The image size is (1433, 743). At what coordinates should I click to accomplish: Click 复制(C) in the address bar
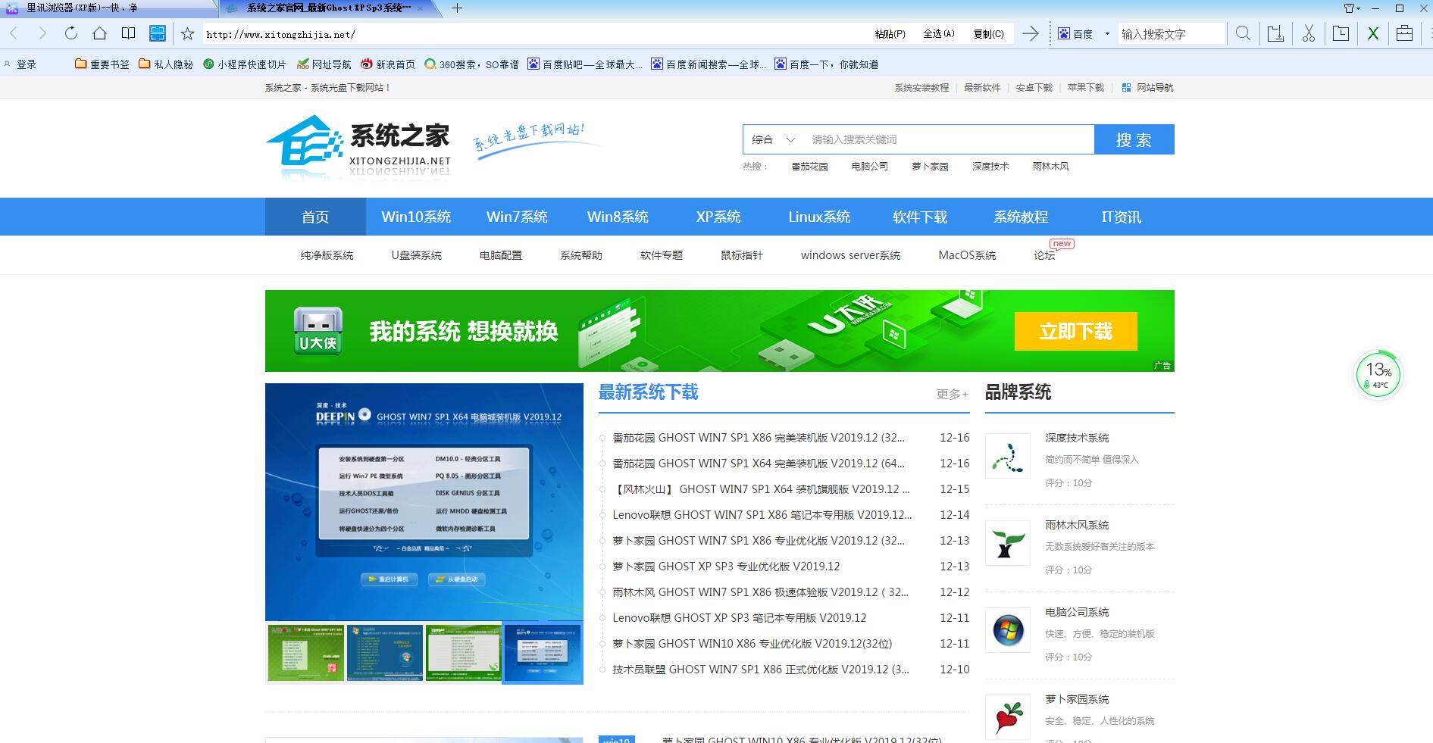click(x=988, y=34)
